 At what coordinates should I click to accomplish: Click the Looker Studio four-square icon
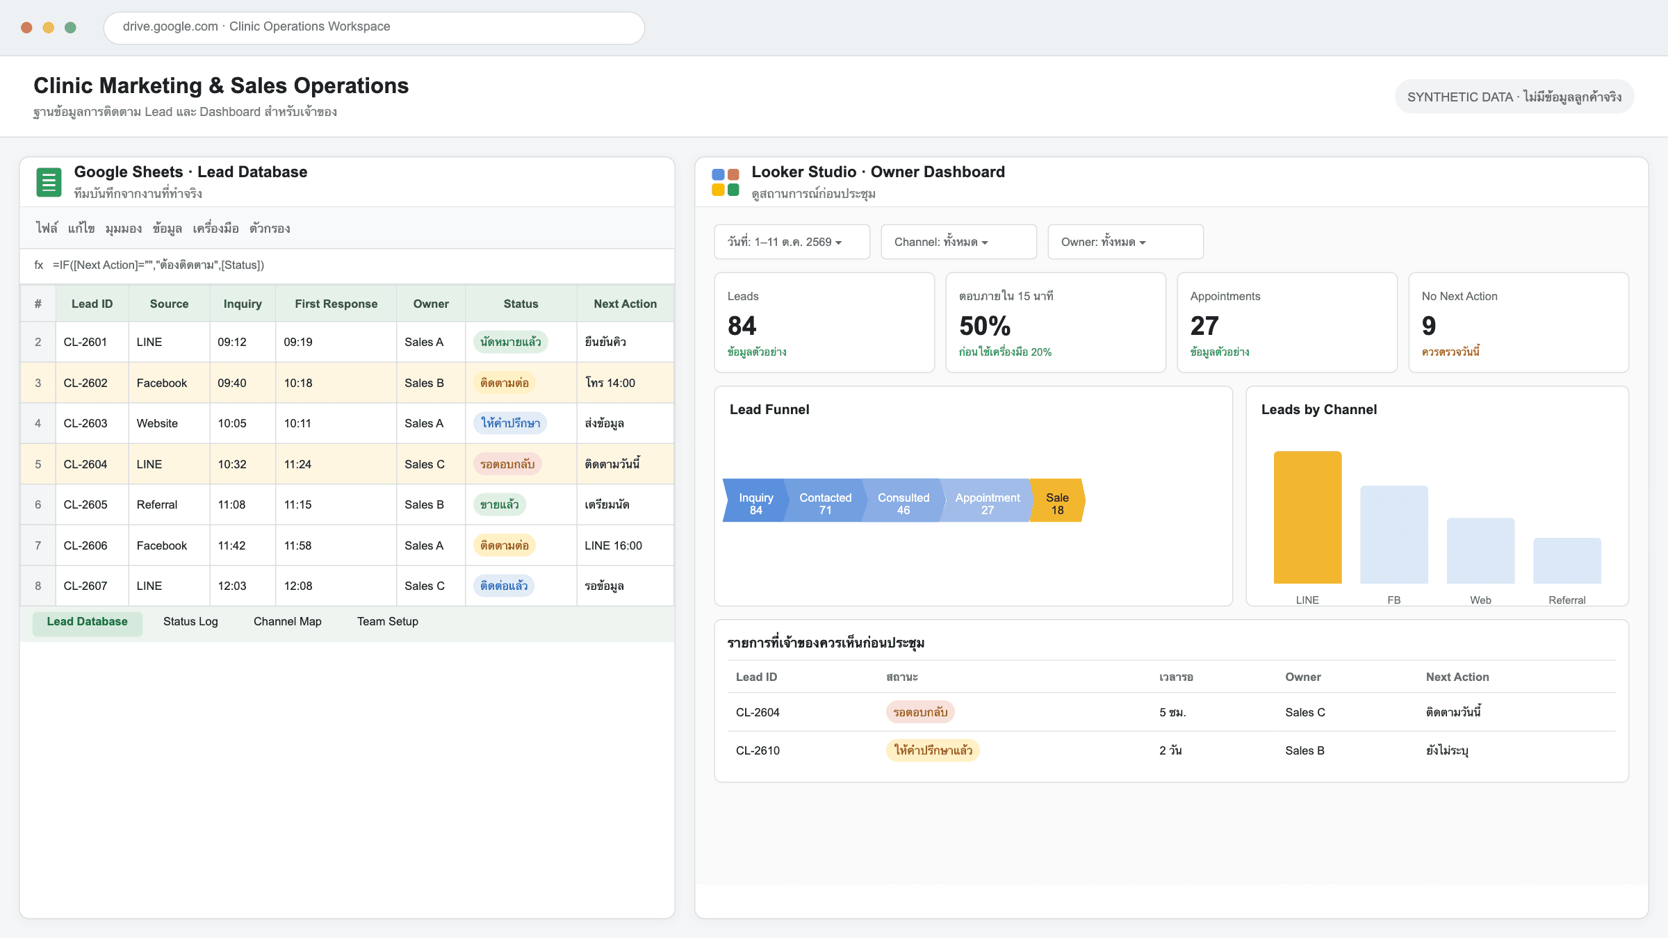click(x=725, y=182)
